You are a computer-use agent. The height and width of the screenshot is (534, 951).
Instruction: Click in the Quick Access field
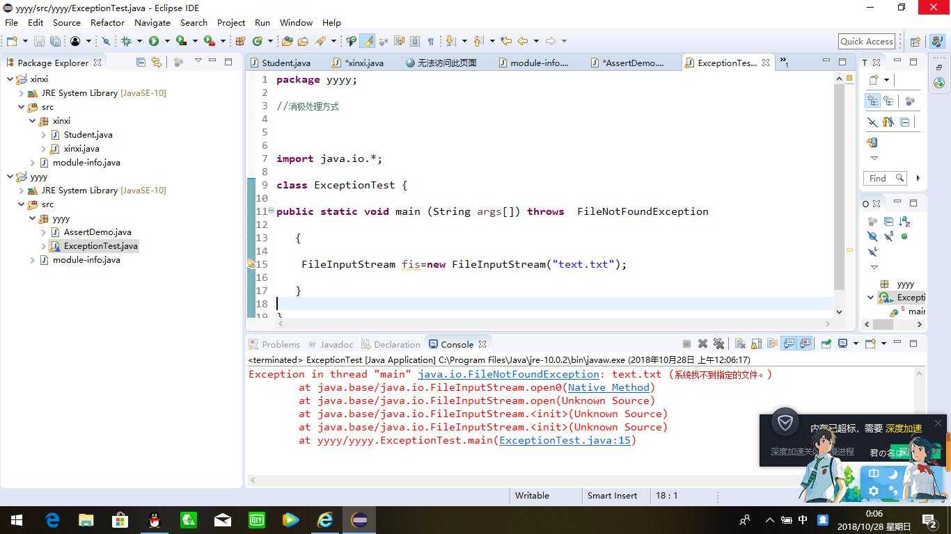pos(867,42)
